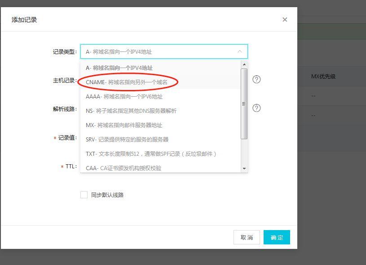The width and height of the screenshot is (366, 265).
Task: Click the help icon beside 解析线路
Action: (x=256, y=107)
